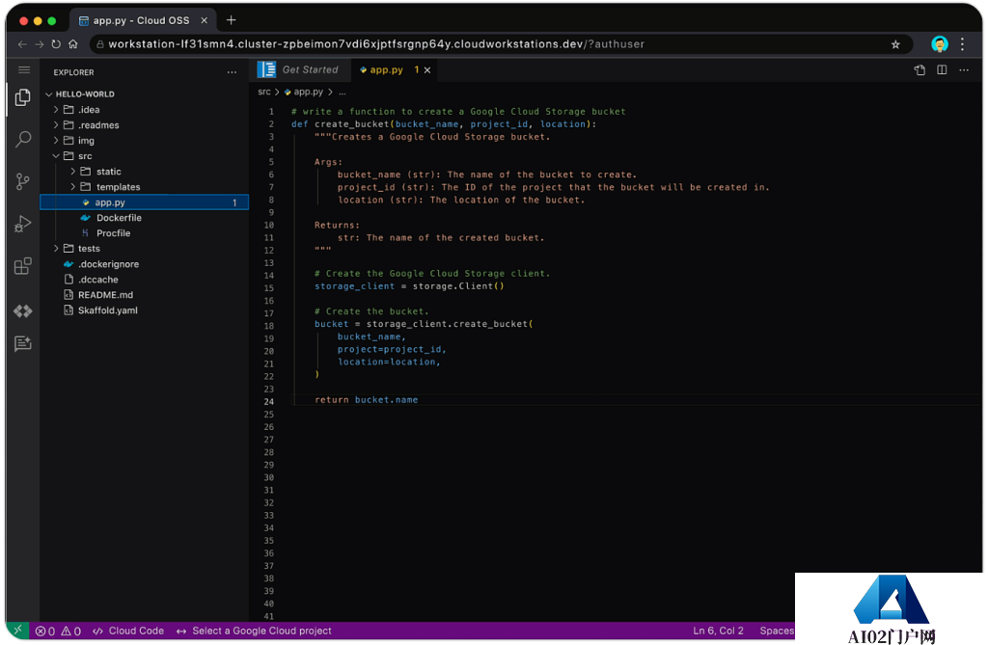Open the Search view icon
The height and width of the screenshot is (645, 988).
22,140
